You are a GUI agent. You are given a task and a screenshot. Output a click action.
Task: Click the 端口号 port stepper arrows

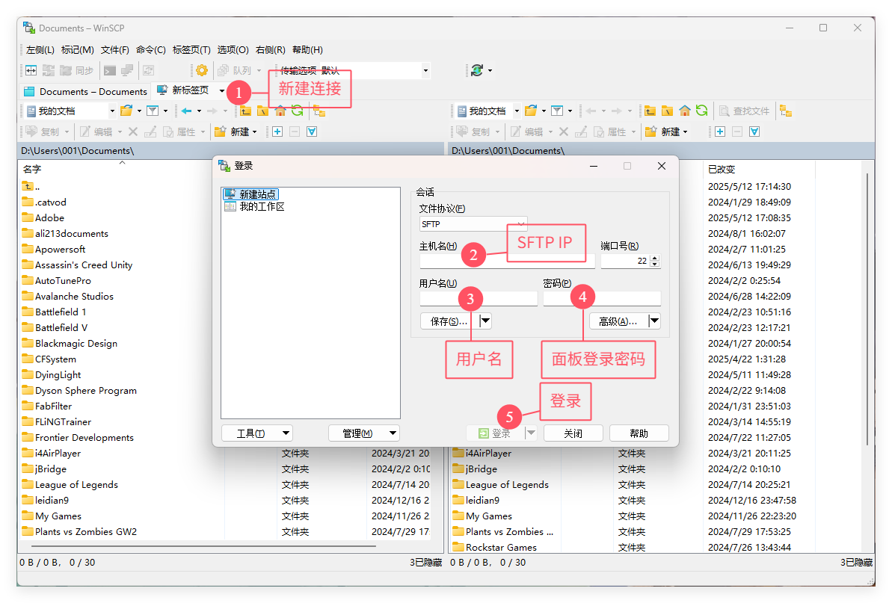click(655, 261)
